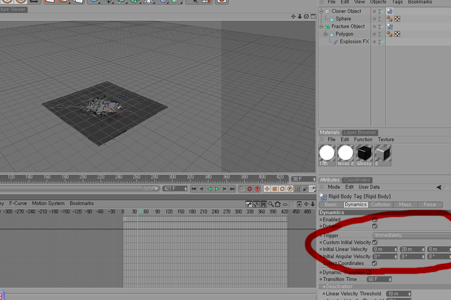Select the 17th material swatch

coord(327,155)
